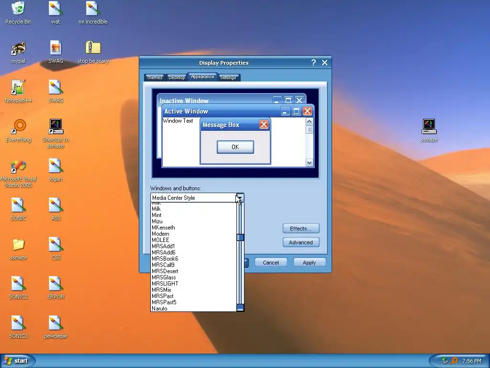The height and width of the screenshot is (368, 490).
Task: Open the Advanced appearance settings
Action: point(301,242)
